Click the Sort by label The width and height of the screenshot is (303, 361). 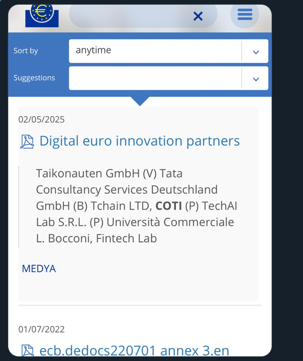click(x=26, y=51)
